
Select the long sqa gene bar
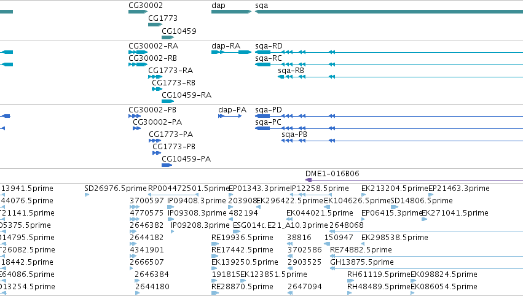coord(389,12)
